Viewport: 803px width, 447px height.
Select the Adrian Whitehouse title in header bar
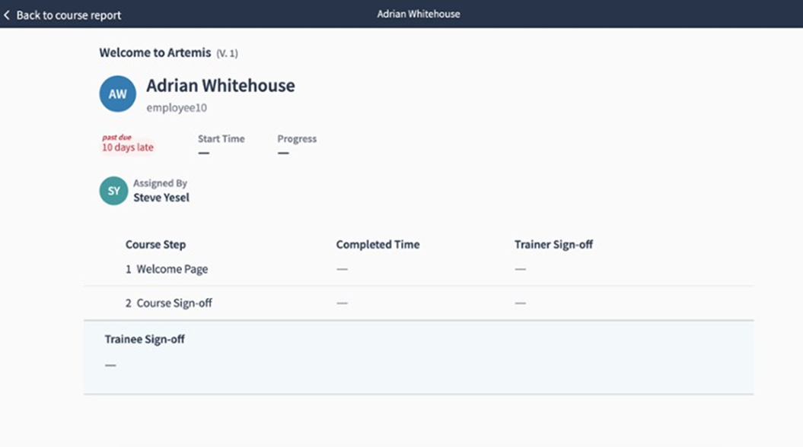tap(418, 14)
